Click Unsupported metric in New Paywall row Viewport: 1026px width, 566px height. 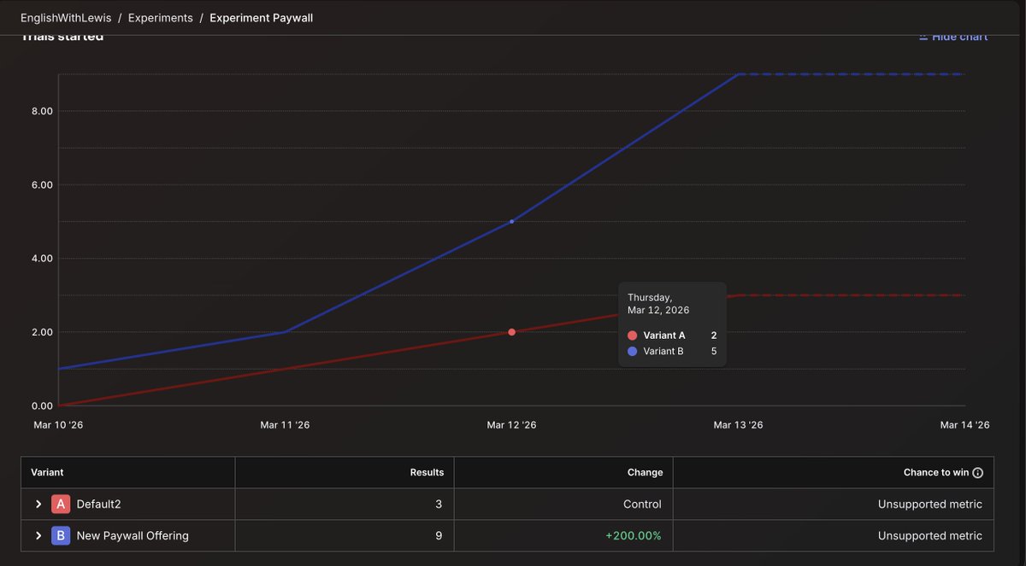tap(930, 536)
